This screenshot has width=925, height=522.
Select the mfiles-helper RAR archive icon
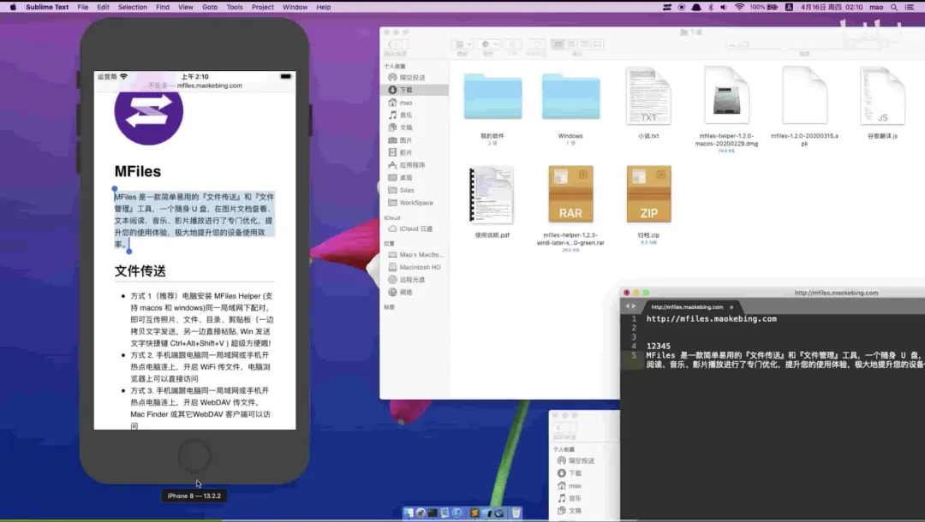tap(570, 194)
